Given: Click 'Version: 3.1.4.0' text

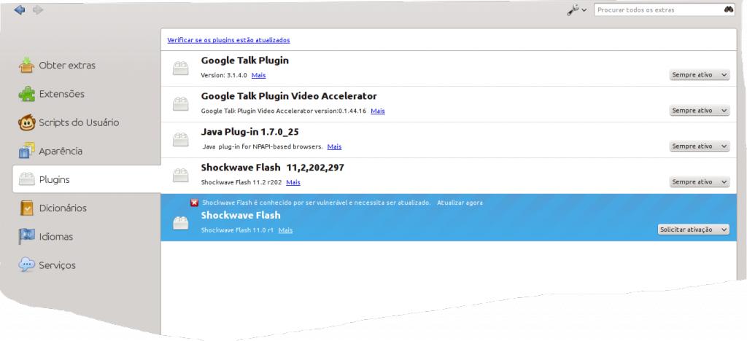Looking at the screenshot, I should [x=224, y=75].
